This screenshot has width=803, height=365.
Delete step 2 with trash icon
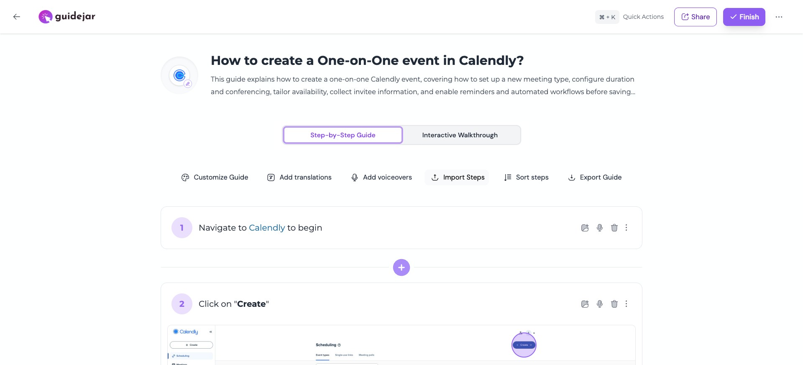[x=614, y=304]
